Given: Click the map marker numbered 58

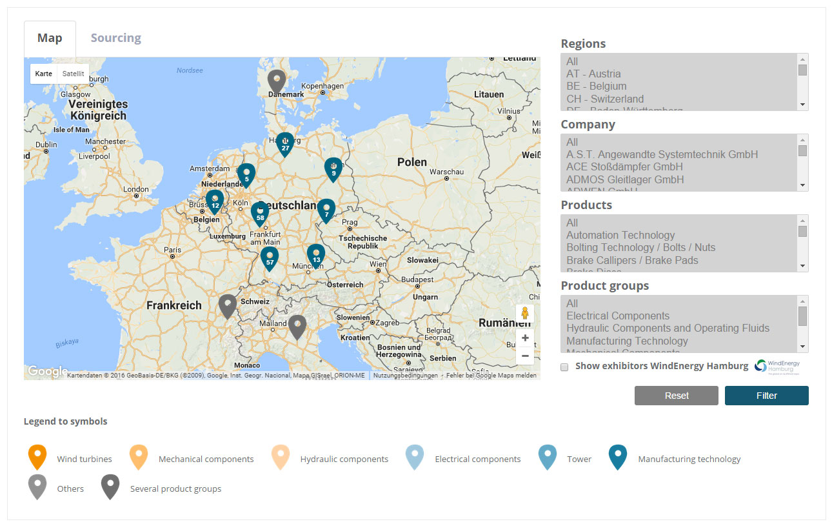Looking at the screenshot, I should pos(260,214).
